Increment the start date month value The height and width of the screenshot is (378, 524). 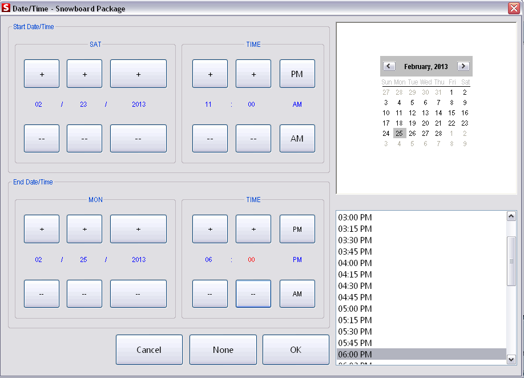click(41, 73)
